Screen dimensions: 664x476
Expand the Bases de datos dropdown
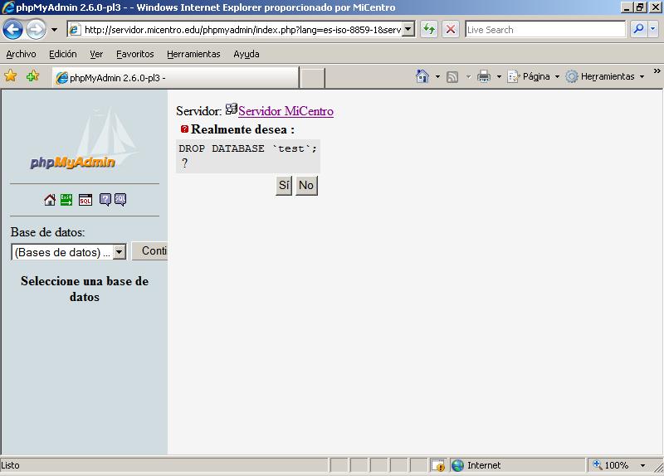tap(119, 252)
